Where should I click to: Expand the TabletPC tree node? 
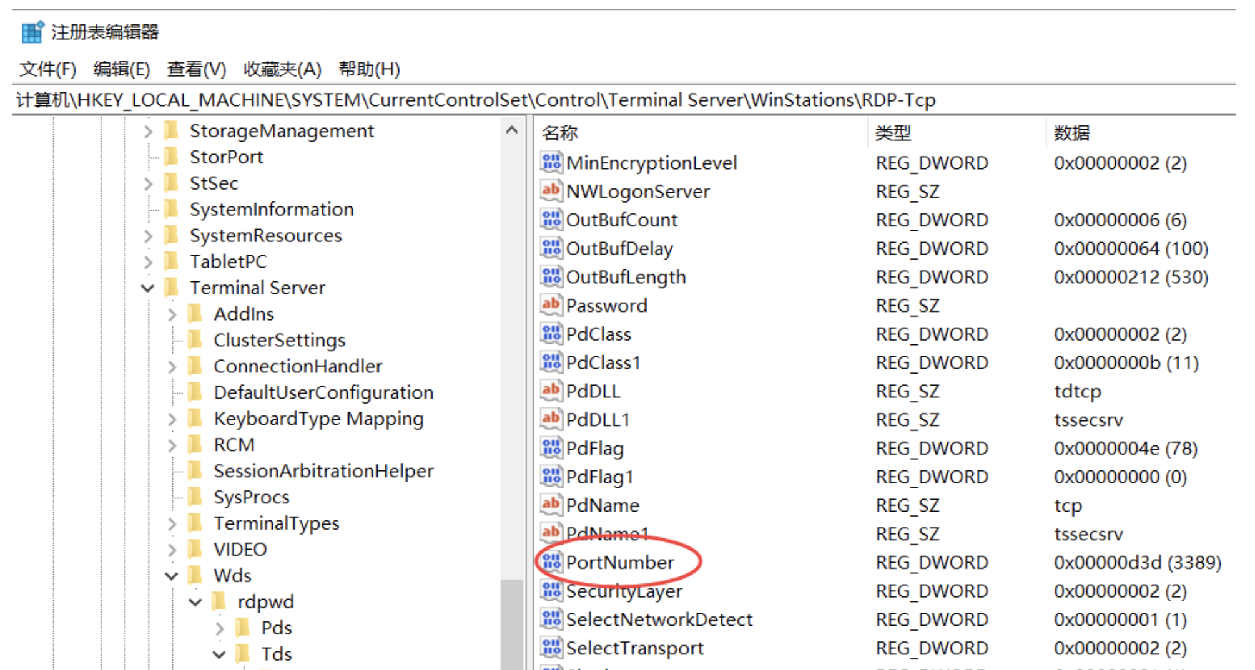pyautogui.click(x=148, y=262)
